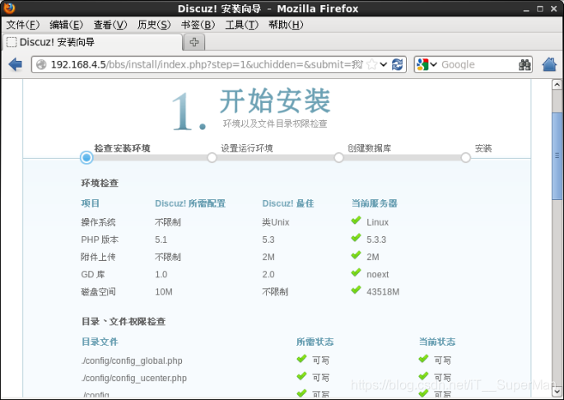The width and height of the screenshot is (564, 400).
Task: Click the 当前状态 column header
Action: (437, 342)
